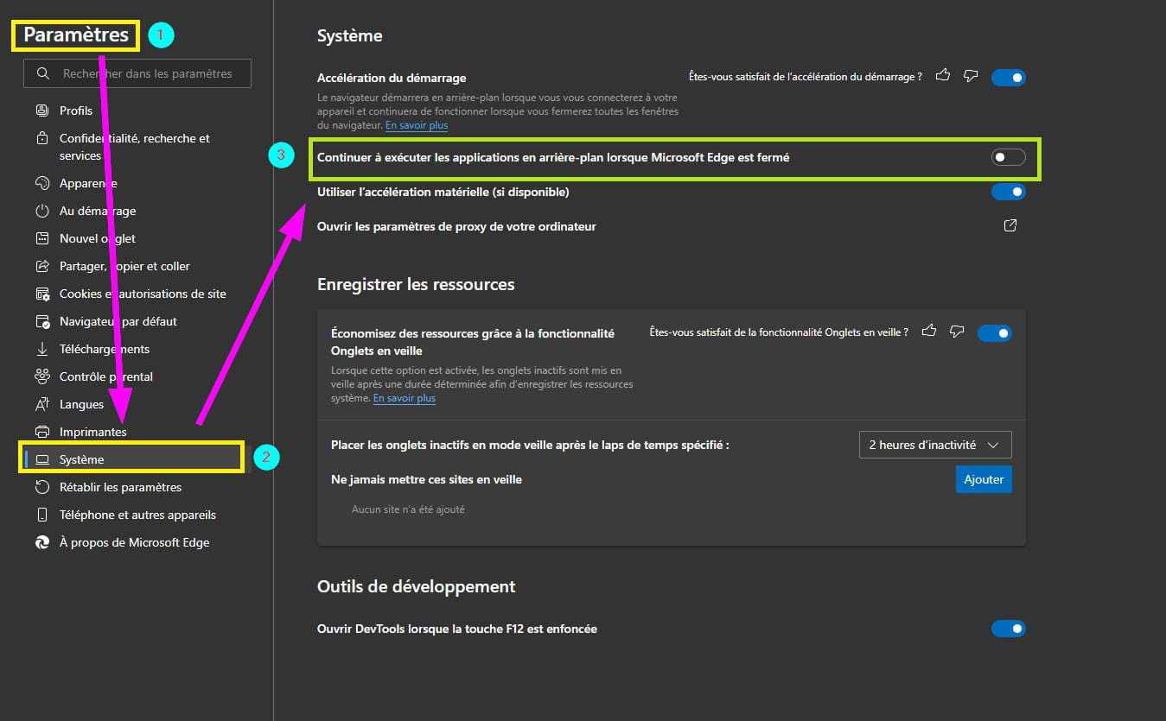
Task: Click the Cookies et autorisations de site icon
Action: 41,294
